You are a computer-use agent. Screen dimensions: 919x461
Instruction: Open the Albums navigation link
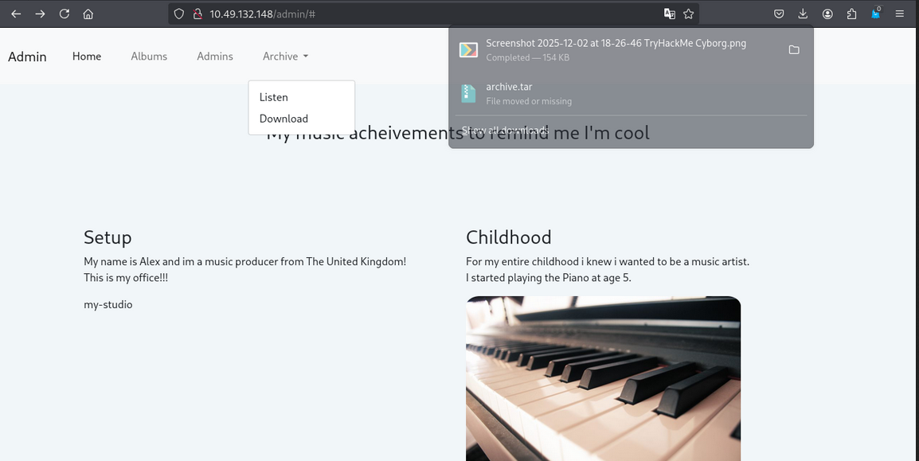click(x=149, y=57)
